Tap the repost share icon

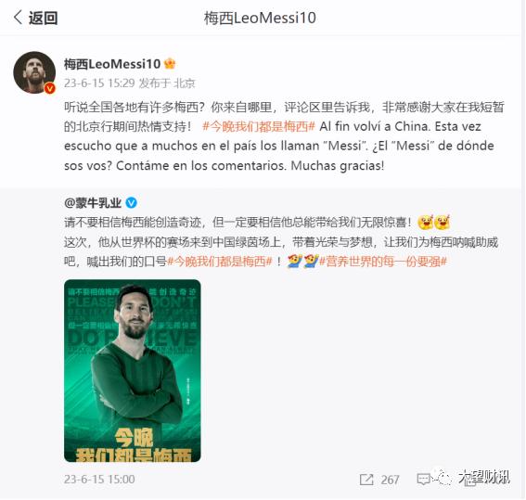coord(366,480)
